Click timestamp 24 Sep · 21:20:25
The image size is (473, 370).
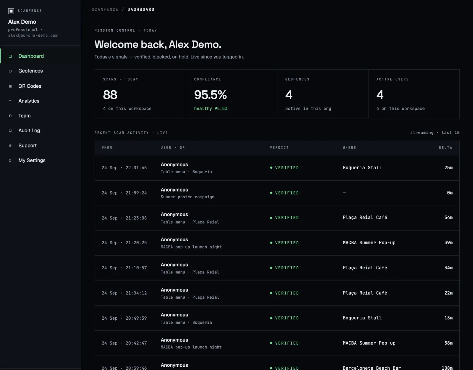(x=124, y=243)
